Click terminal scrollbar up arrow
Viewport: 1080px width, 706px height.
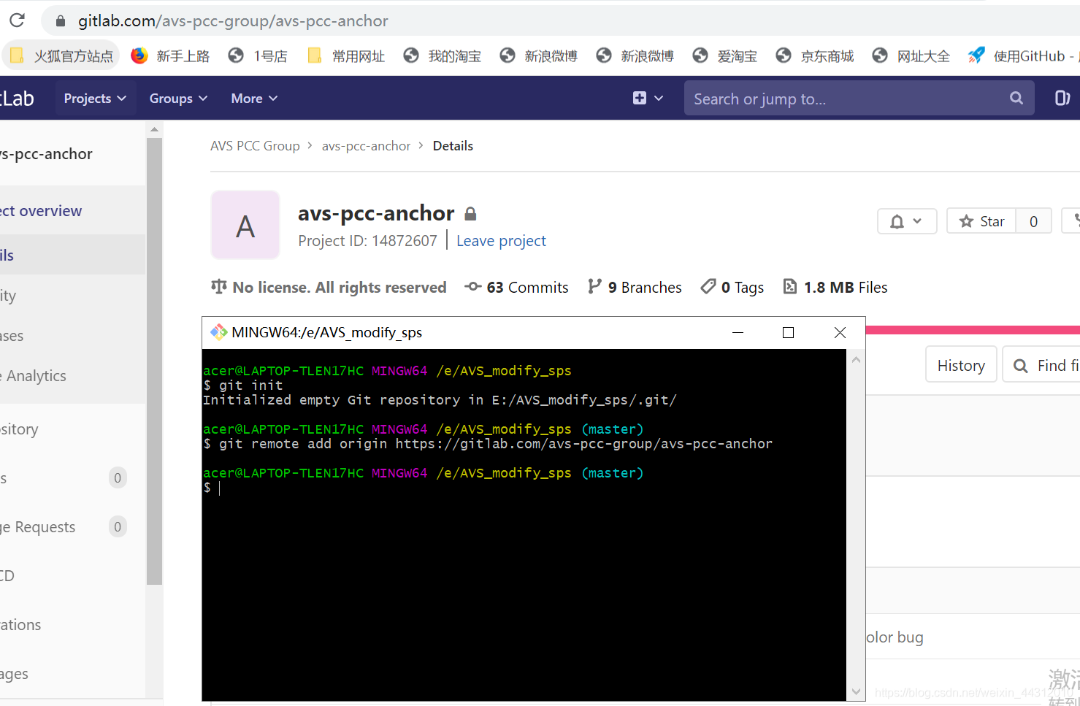856,359
